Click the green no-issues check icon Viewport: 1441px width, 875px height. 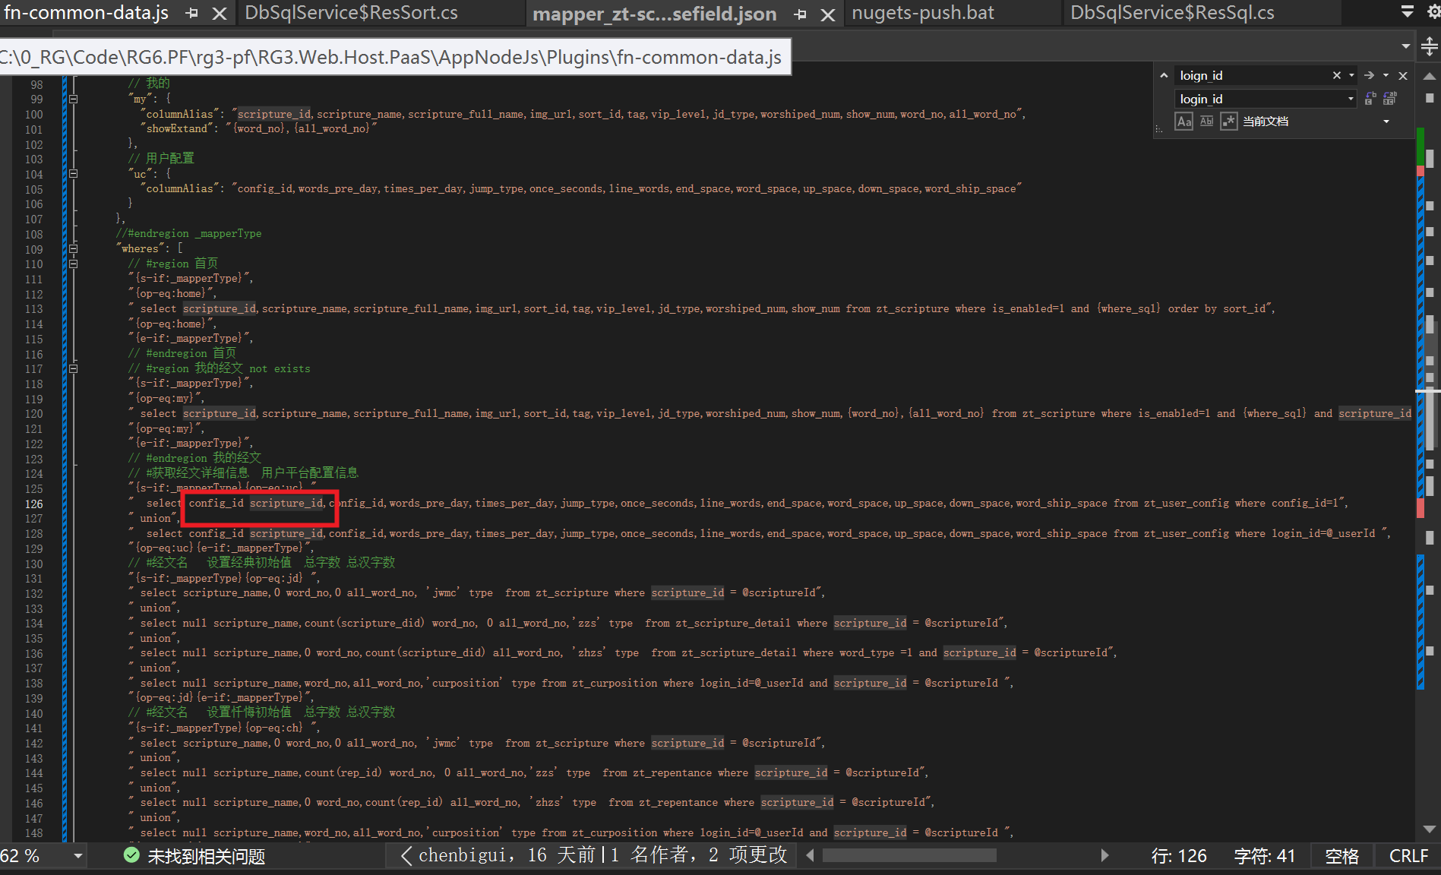(131, 855)
